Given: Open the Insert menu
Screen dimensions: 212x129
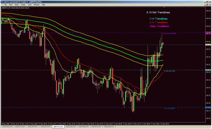Looking at the screenshot, I should (x=17, y=5).
